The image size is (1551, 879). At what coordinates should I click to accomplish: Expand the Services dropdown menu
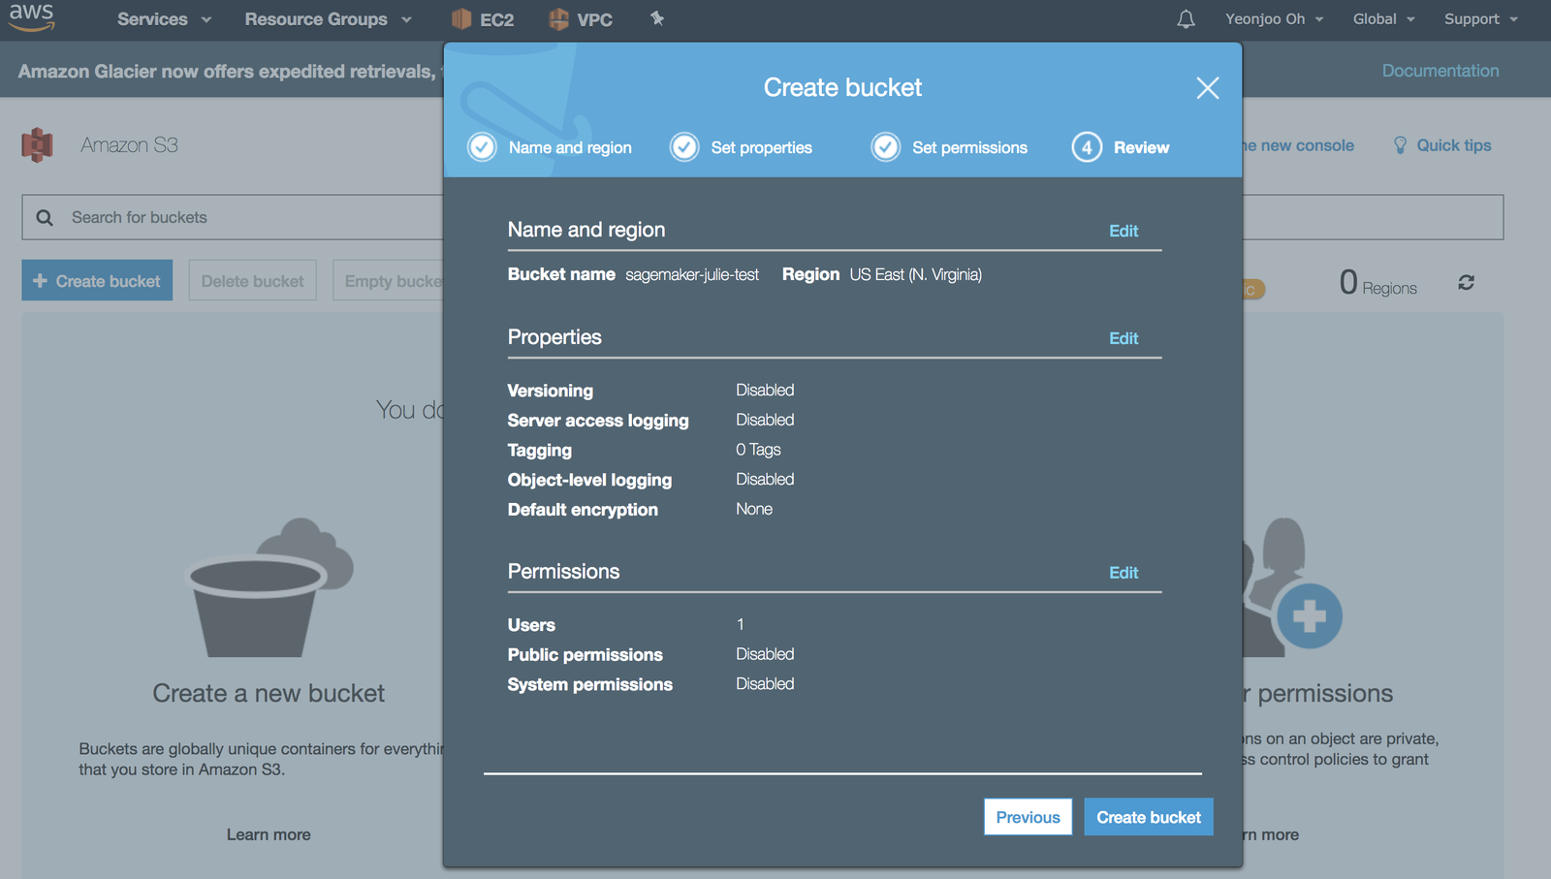point(164,19)
